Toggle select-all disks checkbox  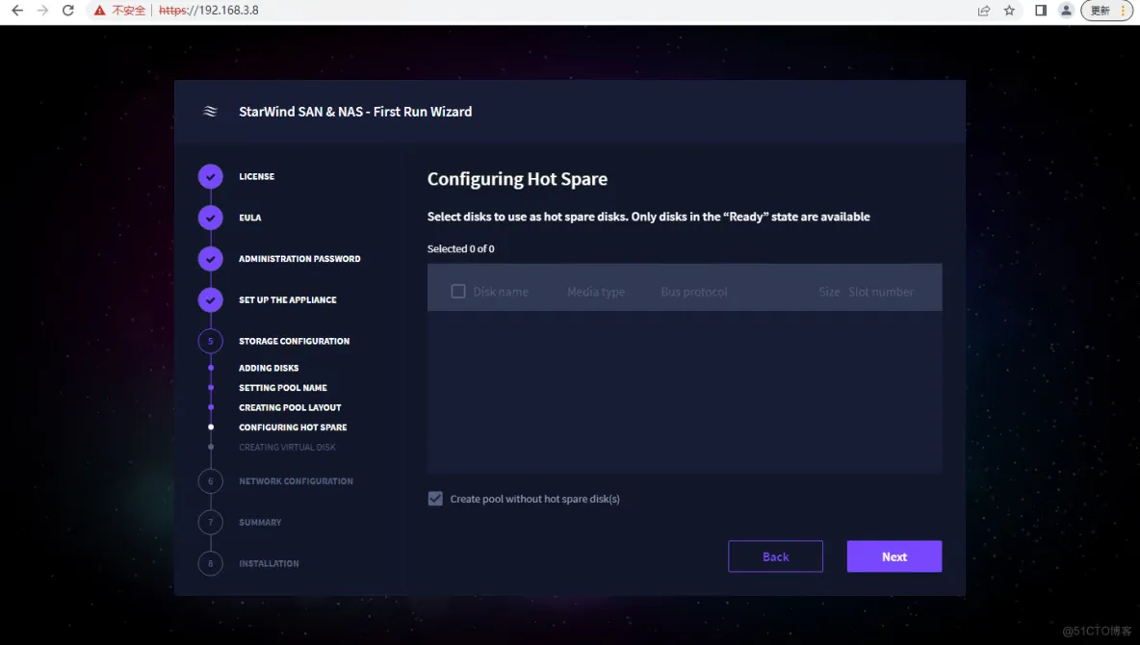[x=458, y=292]
